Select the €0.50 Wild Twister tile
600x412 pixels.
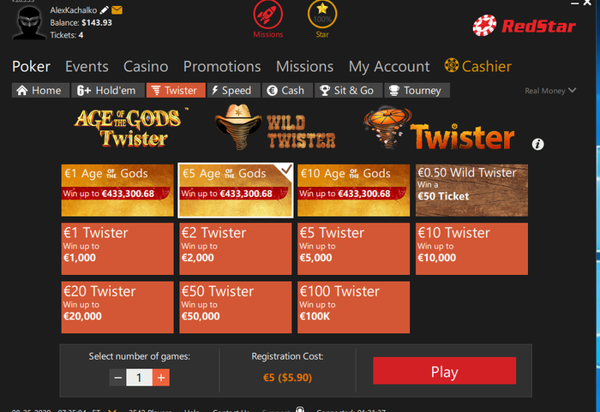pyautogui.click(x=471, y=190)
